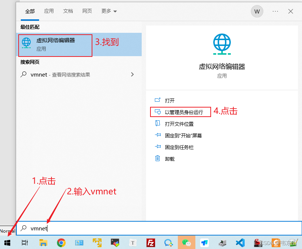302x249 pixels.
Task: Click the user account W icon
Action: click(x=257, y=11)
